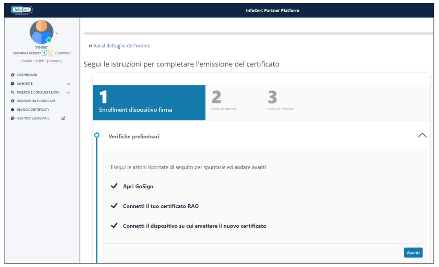Click the Revoca Certificati circle icon

coord(13,110)
